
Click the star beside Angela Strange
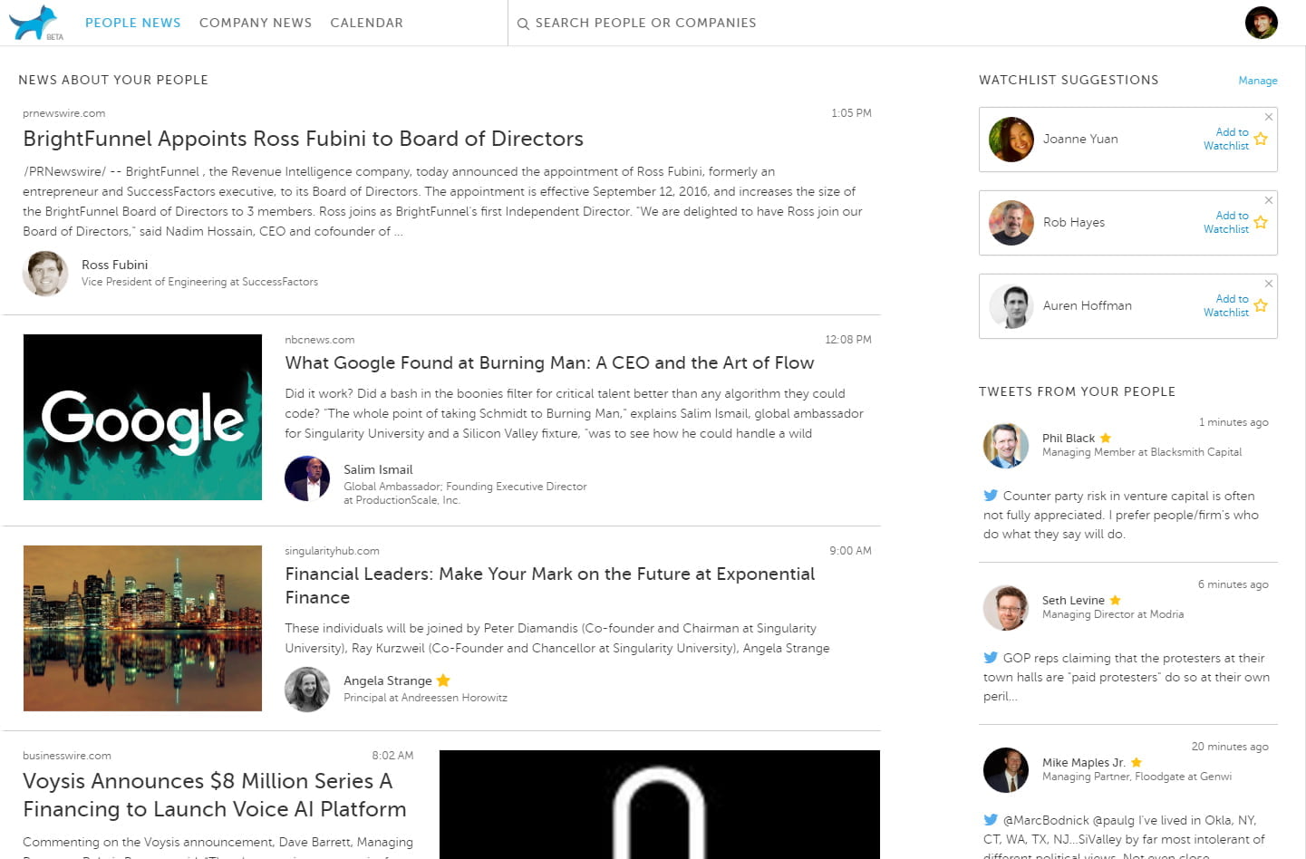click(x=443, y=680)
